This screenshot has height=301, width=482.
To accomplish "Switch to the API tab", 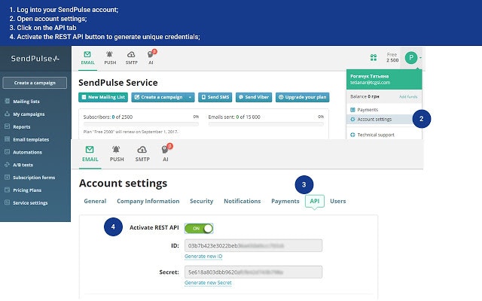I will tap(315, 201).
